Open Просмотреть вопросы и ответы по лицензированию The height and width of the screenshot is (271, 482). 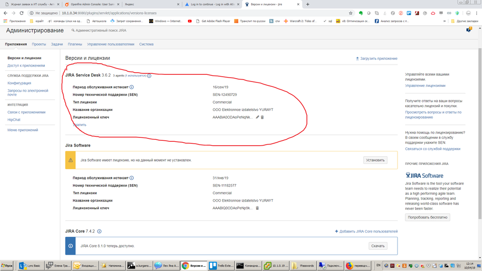pos(433,115)
